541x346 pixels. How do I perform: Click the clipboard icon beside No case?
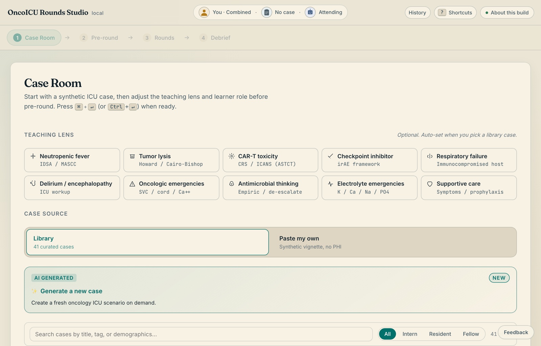pyautogui.click(x=266, y=12)
